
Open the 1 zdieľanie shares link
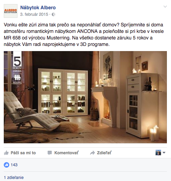coord(14,178)
